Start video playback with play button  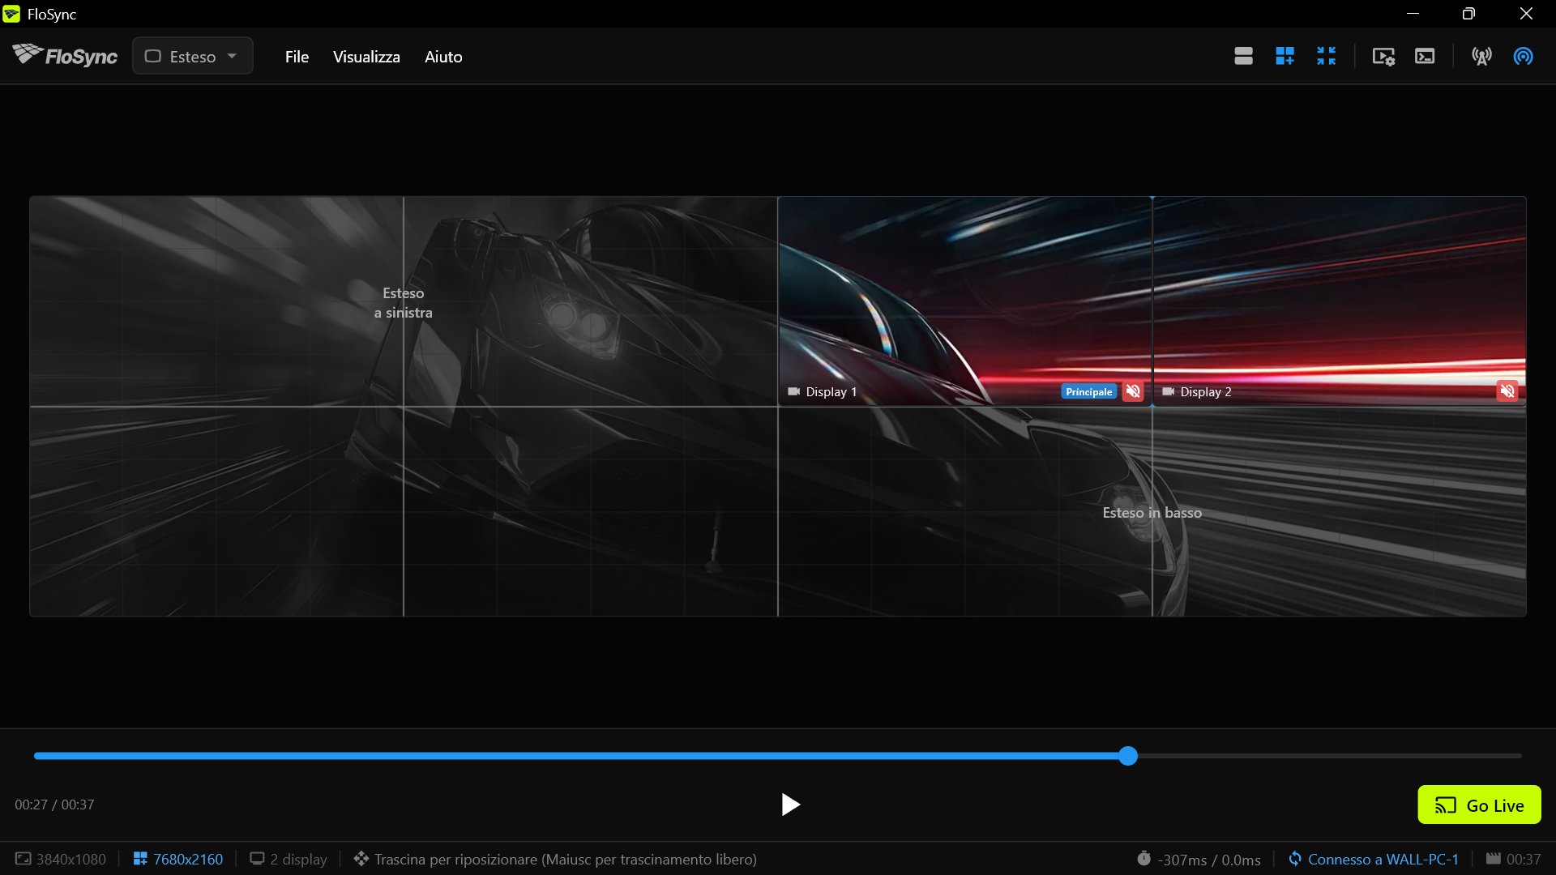point(790,805)
